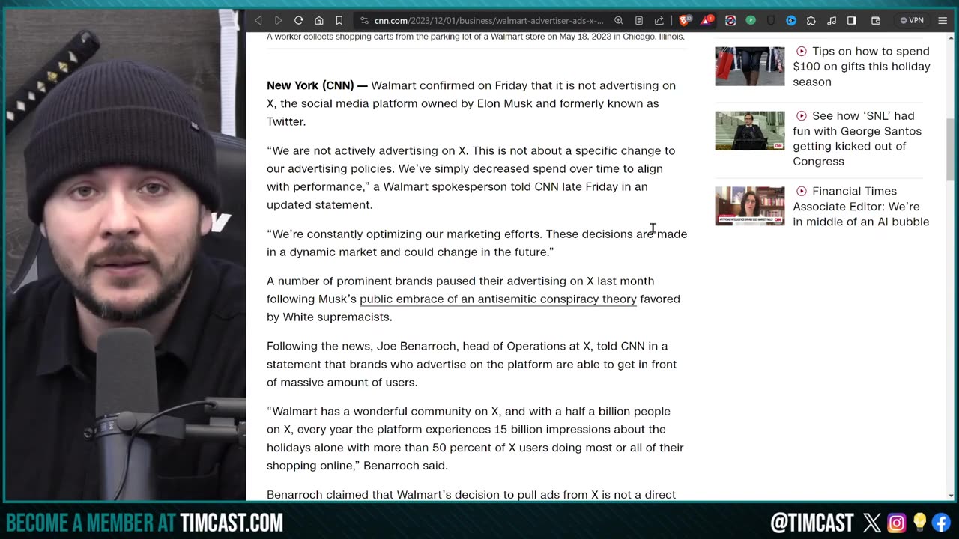Click the @TIMCAST handle text
The height and width of the screenshot is (539, 959).
(x=812, y=522)
